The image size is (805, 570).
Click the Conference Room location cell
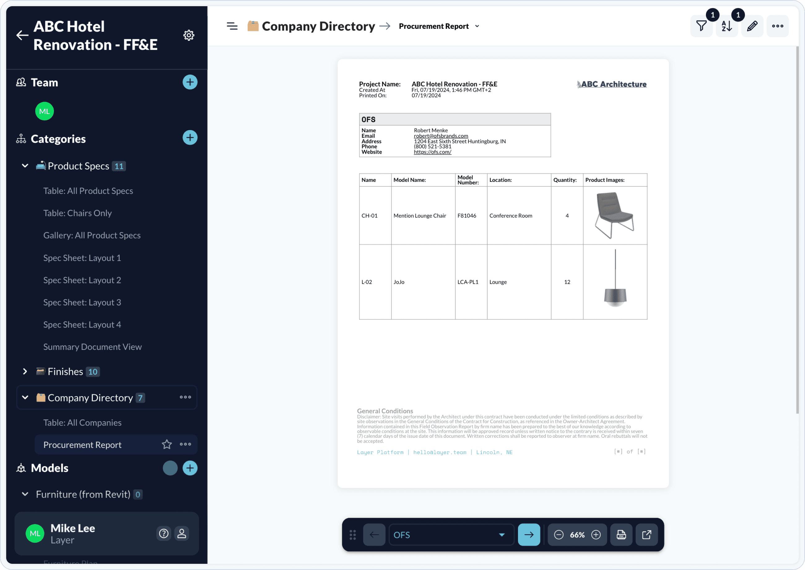coord(519,216)
